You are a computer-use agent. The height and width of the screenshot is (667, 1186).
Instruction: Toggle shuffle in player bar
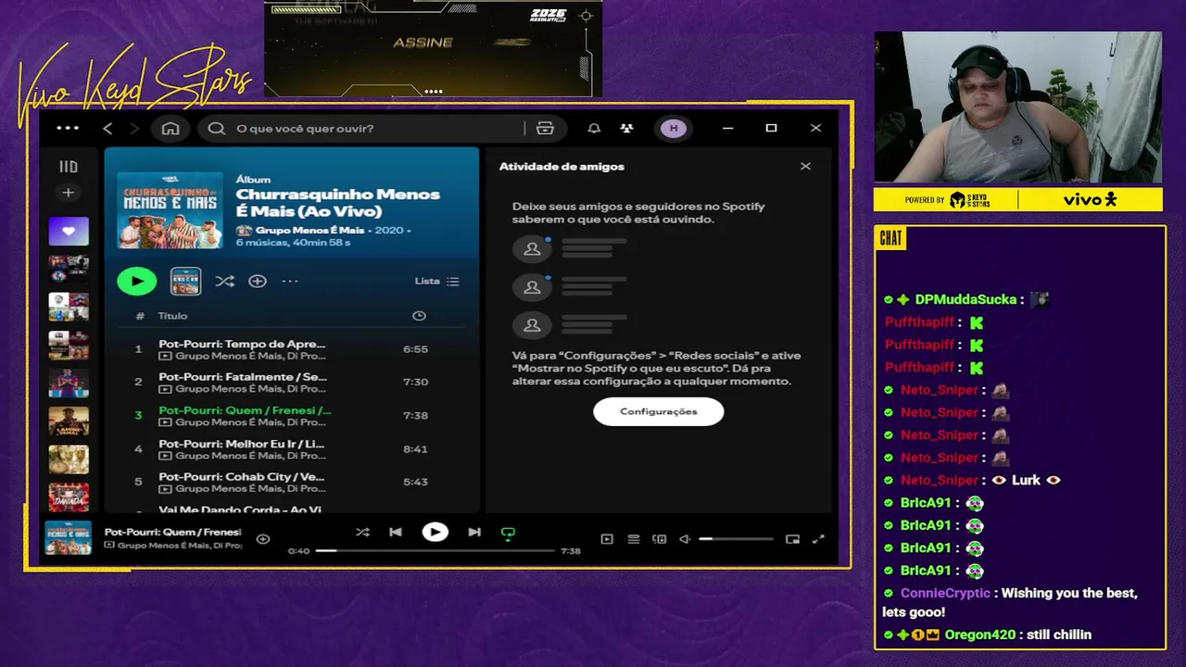362,533
